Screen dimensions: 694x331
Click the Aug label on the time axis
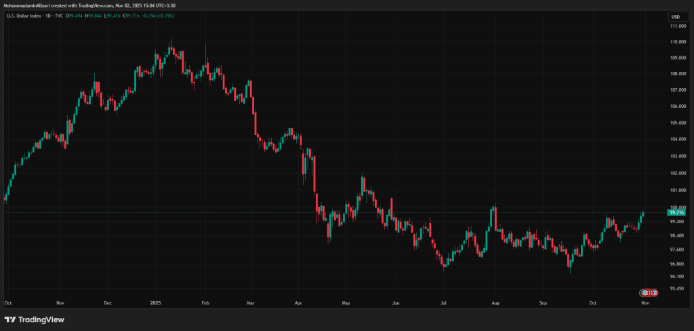[495, 304]
